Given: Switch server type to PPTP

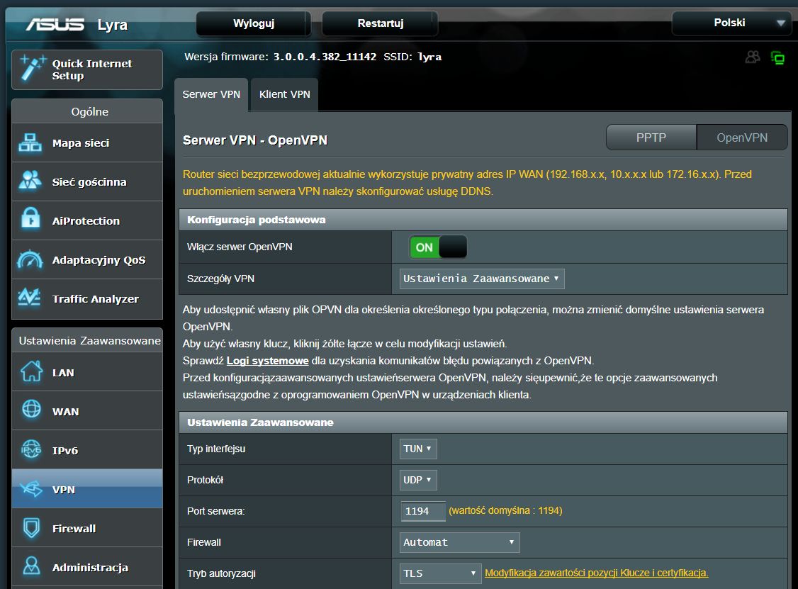Looking at the screenshot, I should (x=651, y=138).
